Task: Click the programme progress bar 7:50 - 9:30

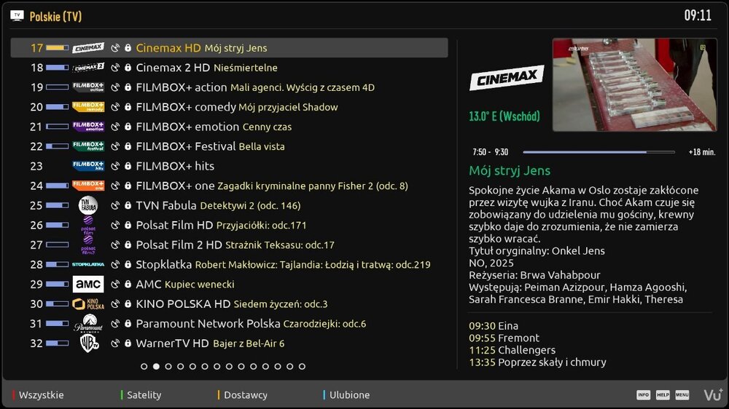Action: (599, 152)
